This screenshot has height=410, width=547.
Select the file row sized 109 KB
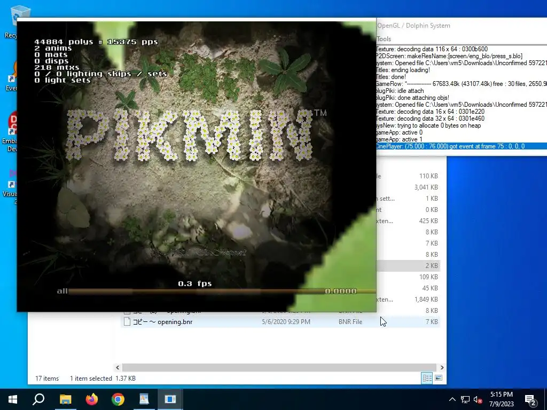coord(408,277)
